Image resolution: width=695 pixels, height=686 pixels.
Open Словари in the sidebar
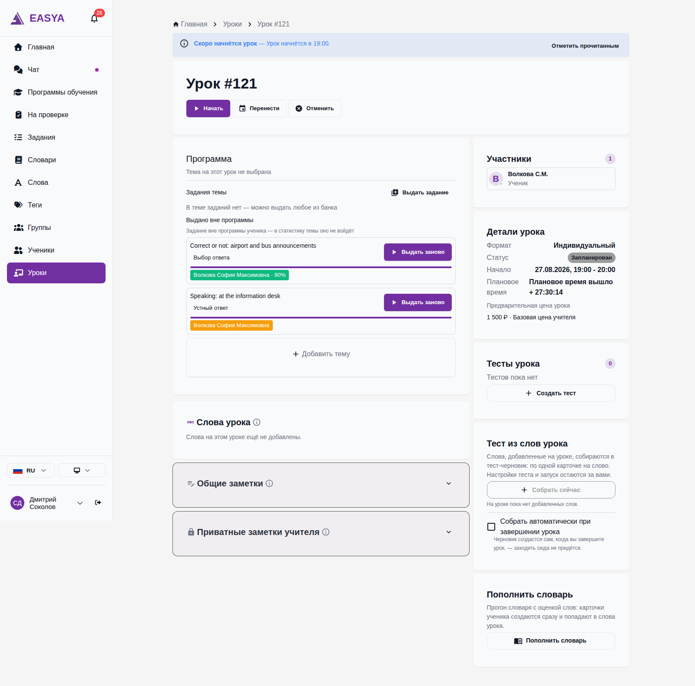pyautogui.click(x=56, y=160)
